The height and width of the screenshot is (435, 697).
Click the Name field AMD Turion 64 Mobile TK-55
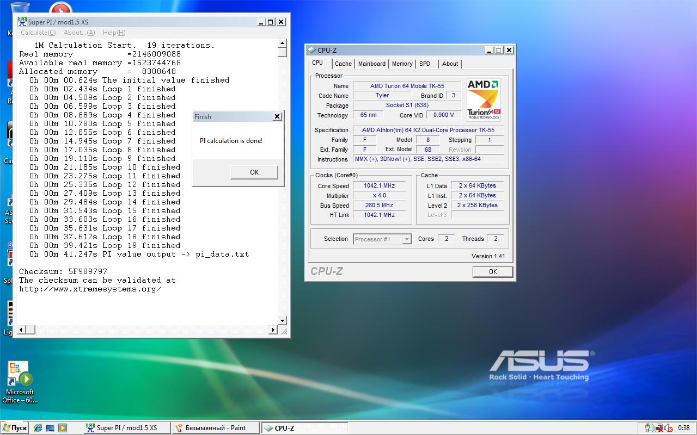pyautogui.click(x=407, y=86)
